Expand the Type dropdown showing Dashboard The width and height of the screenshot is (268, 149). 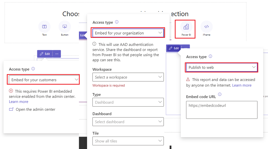click(128, 102)
